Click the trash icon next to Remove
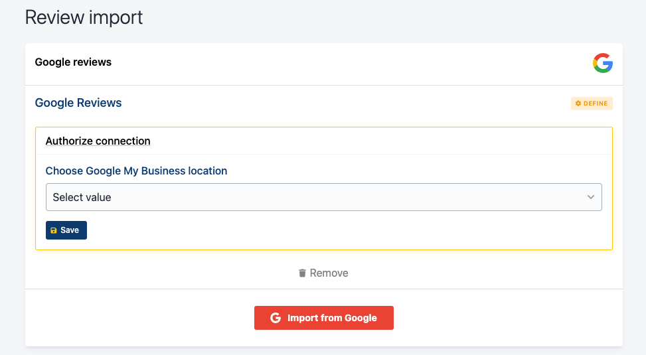The width and height of the screenshot is (646, 355). [x=302, y=273]
